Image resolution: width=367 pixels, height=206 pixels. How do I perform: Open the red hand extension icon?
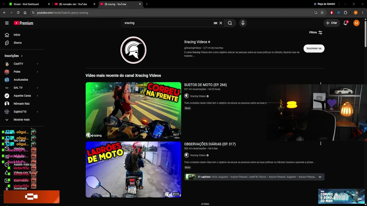point(332,13)
